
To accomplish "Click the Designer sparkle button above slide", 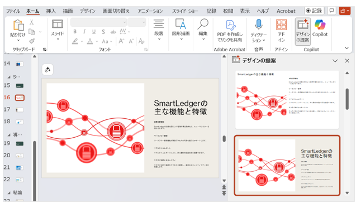I will (47, 70).
